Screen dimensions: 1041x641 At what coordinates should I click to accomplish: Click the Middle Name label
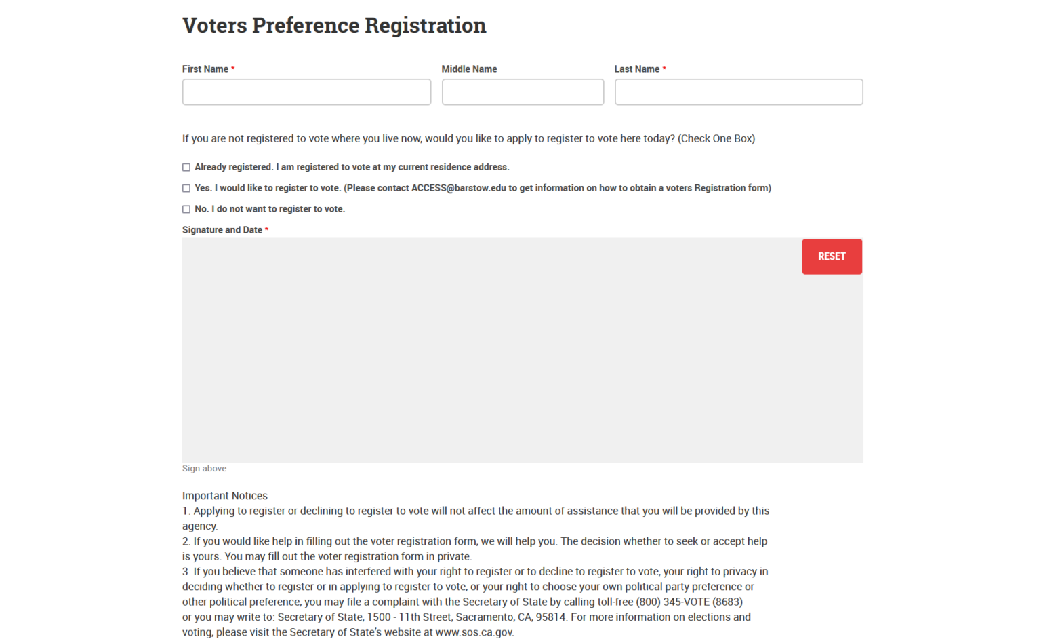click(469, 69)
